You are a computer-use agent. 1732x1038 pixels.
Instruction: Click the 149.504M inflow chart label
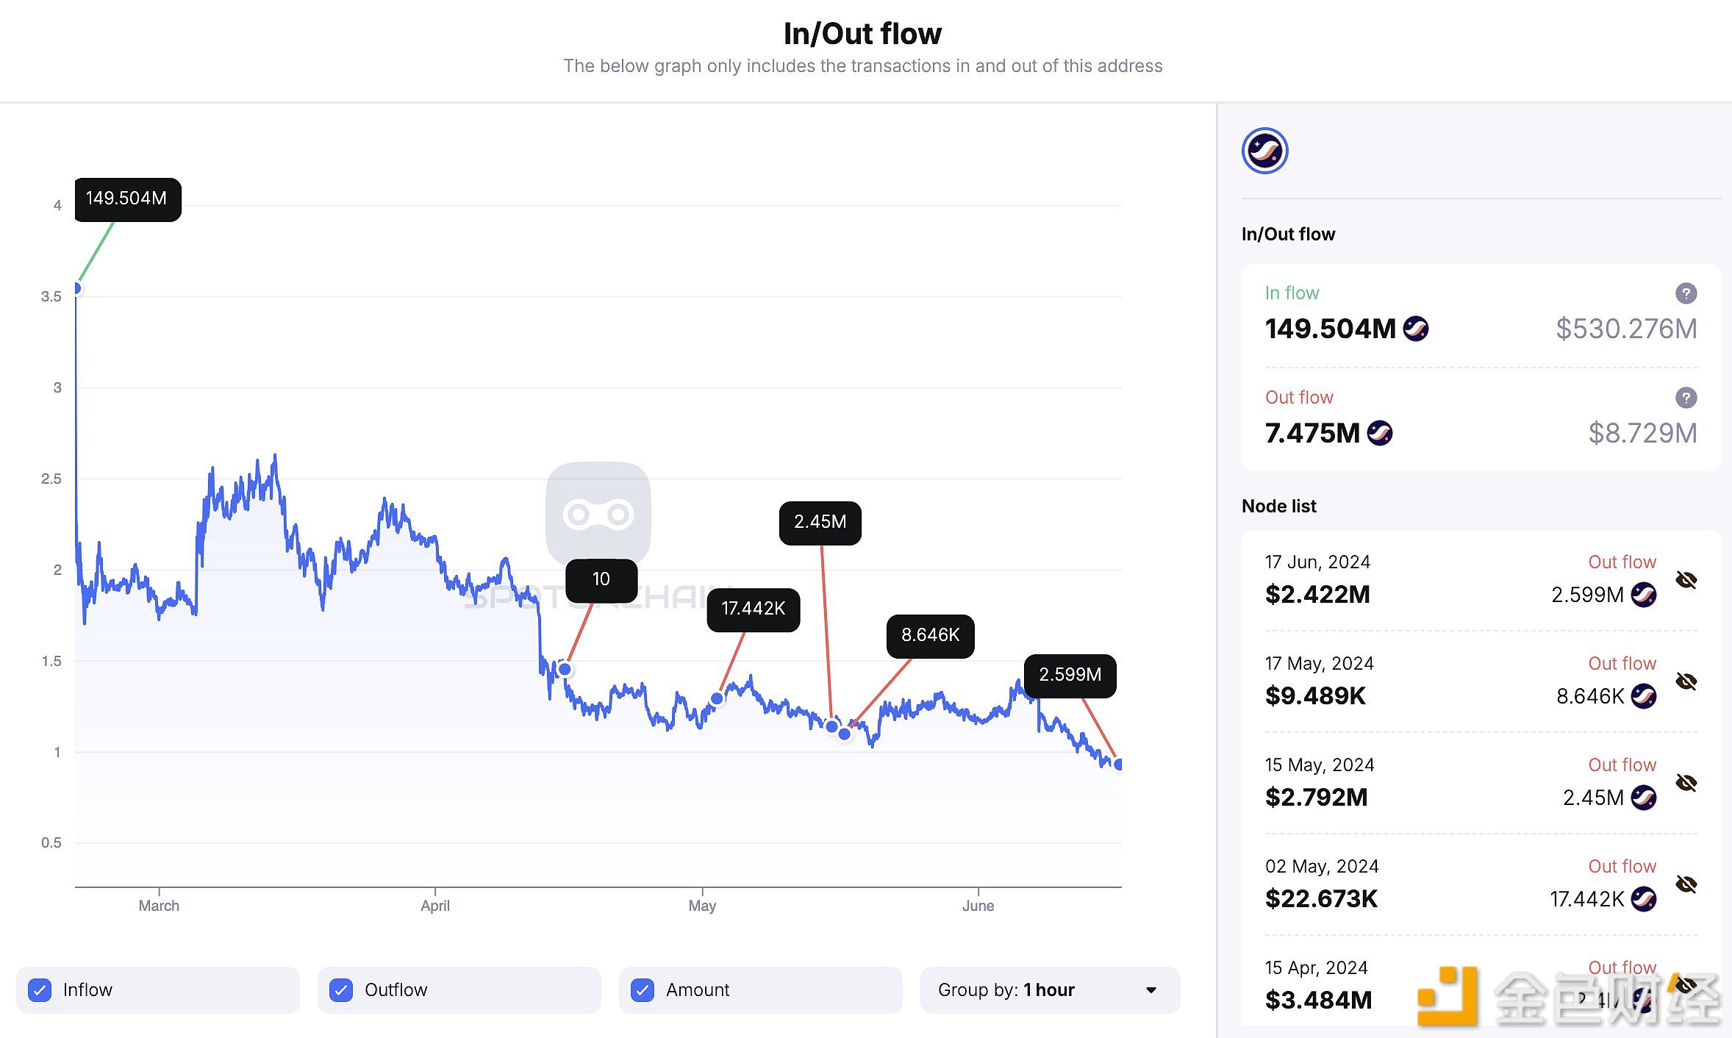(127, 199)
